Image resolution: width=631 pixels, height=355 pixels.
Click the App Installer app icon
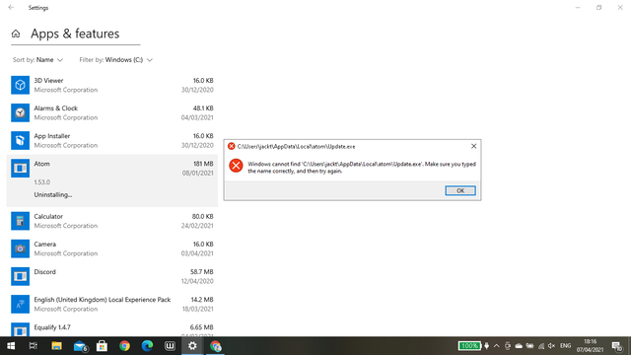point(20,140)
